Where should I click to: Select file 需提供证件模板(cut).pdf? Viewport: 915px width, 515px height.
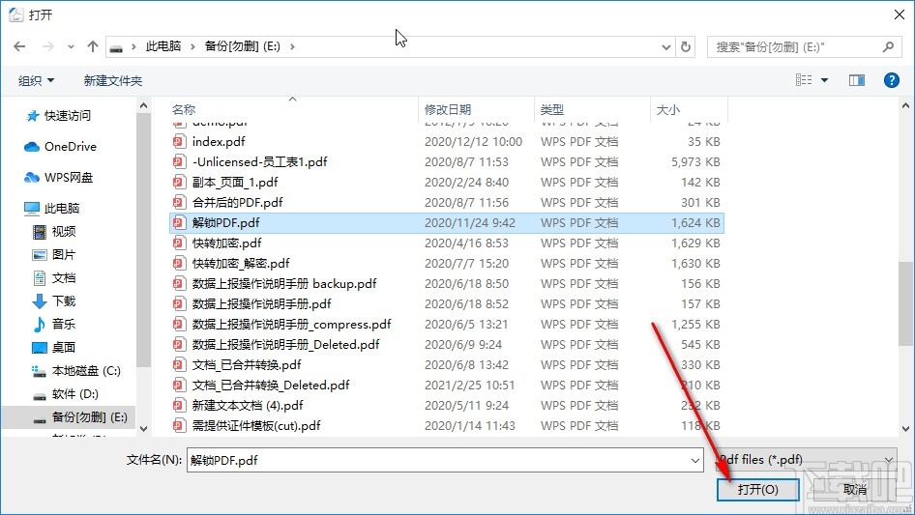click(x=447, y=426)
